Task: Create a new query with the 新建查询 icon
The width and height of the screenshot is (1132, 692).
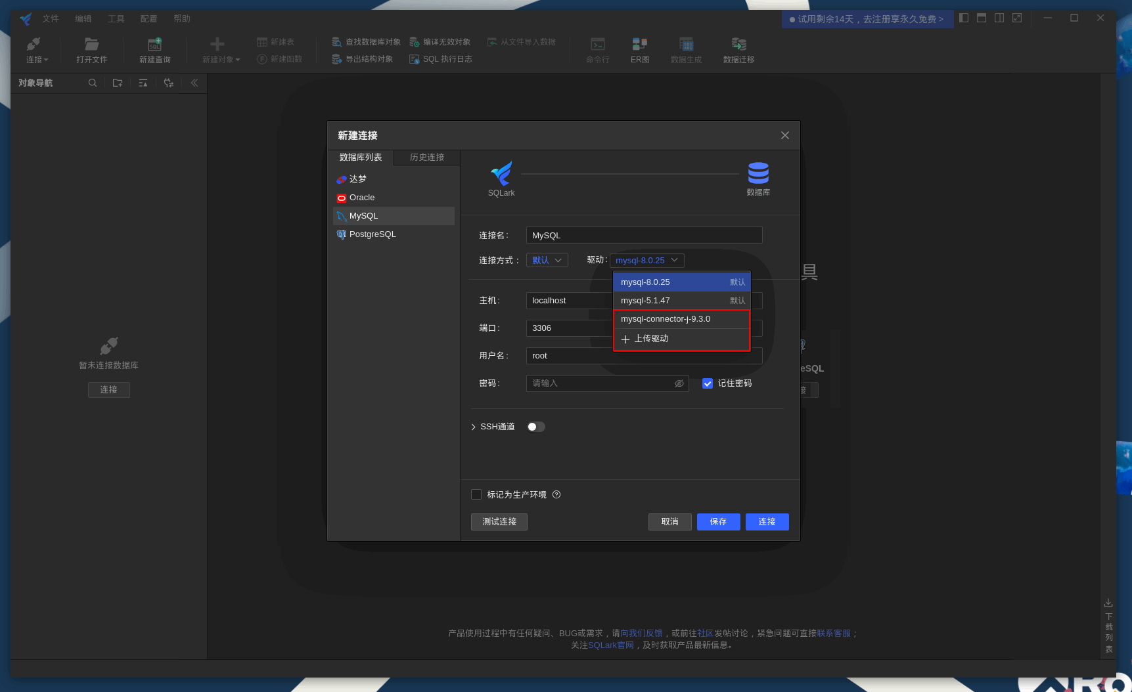Action: 154,50
